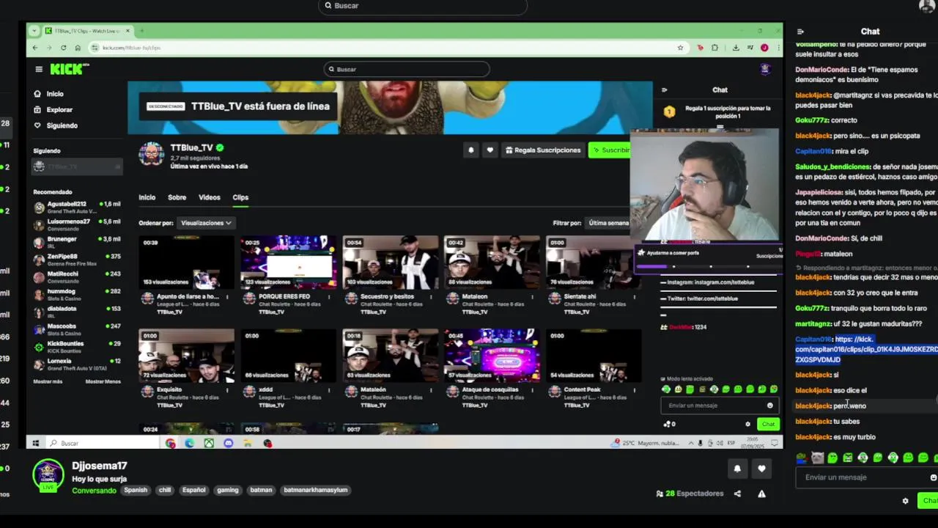Click the Windows taskbar search box
The image size is (938, 528).
[x=103, y=443]
